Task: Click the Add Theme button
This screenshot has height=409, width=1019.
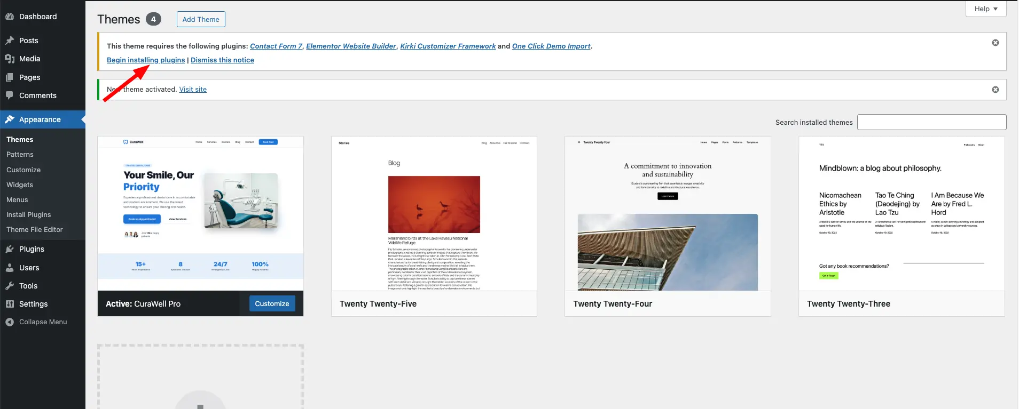Action: tap(201, 19)
